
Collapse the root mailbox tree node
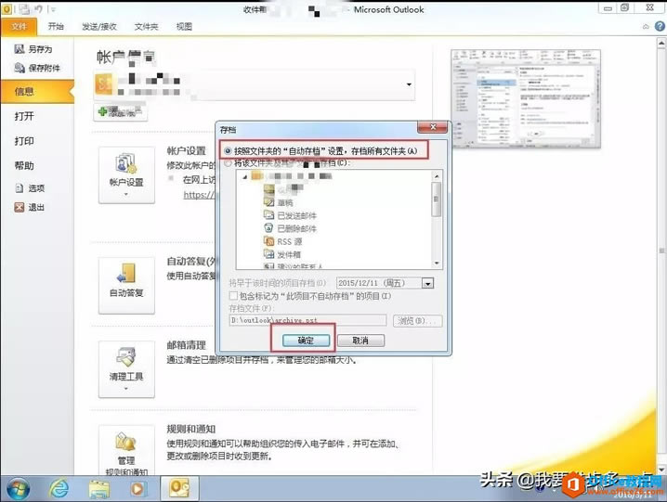click(x=244, y=177)
